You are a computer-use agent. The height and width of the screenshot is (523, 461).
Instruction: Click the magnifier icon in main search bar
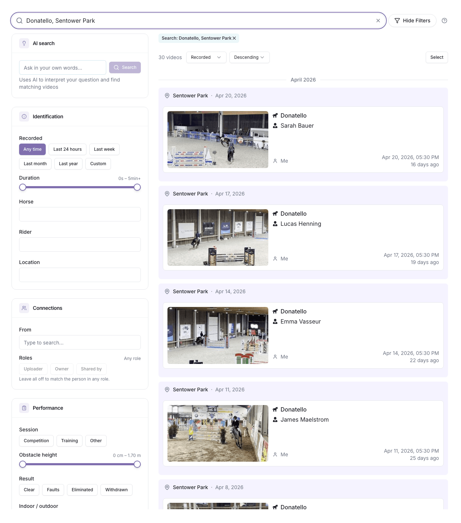pos(19,21)
